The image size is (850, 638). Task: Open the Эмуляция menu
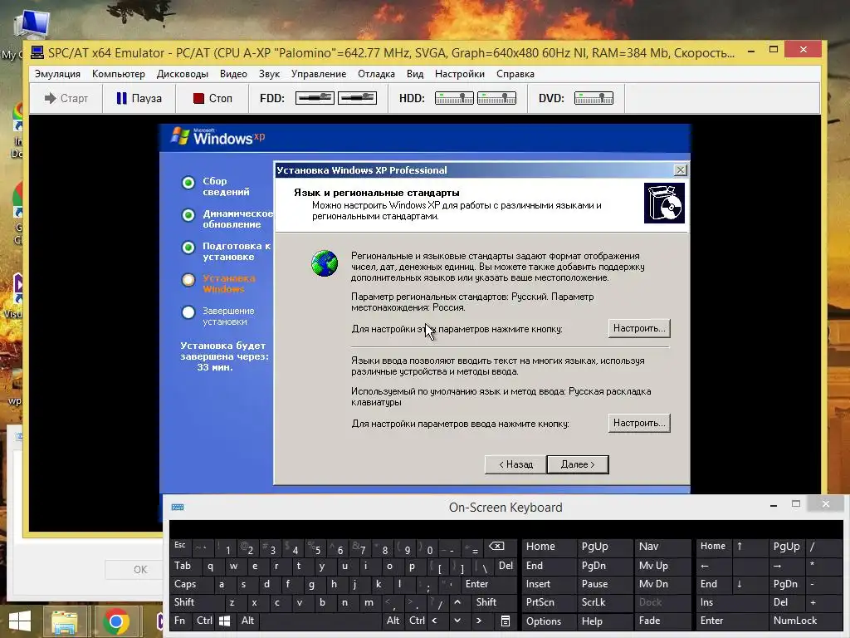57,74
